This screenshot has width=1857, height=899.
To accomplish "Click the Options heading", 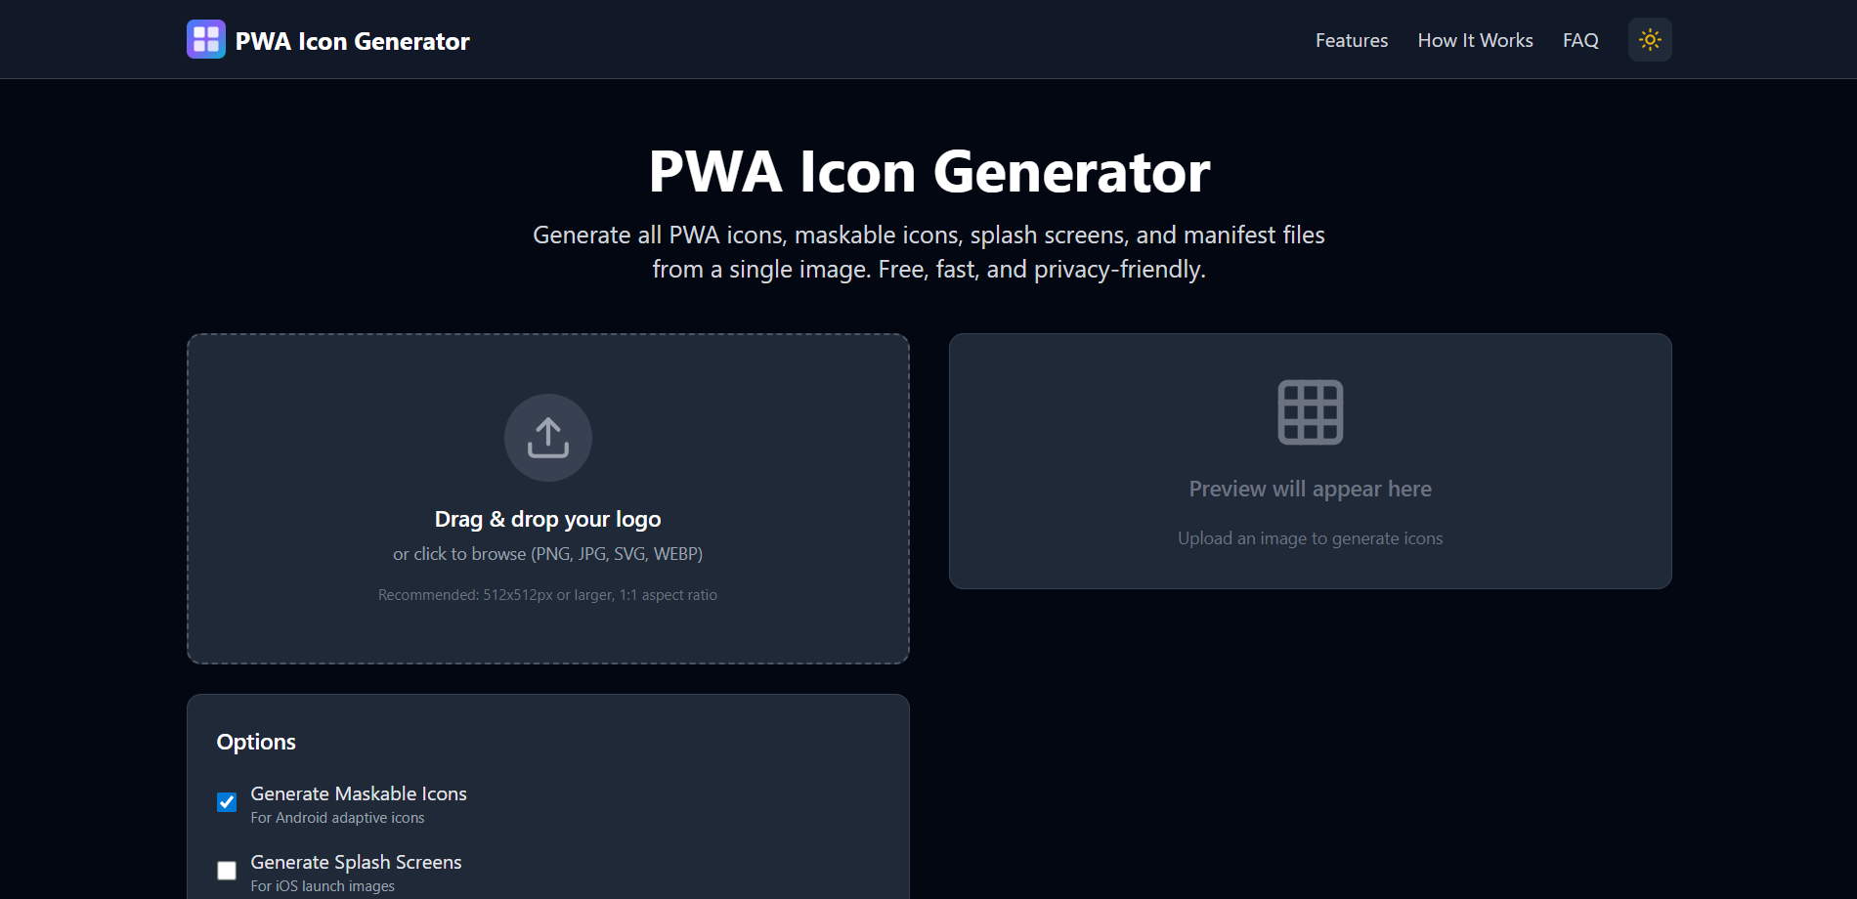I will 256,742.
